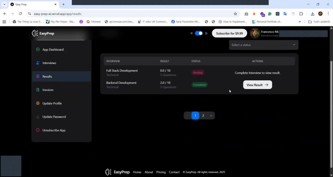Click the Google Translate extension icon

[285, 14]
